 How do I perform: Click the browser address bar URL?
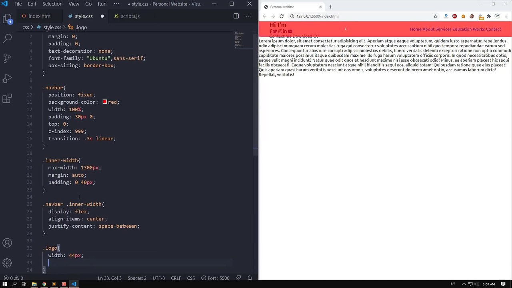317,16
